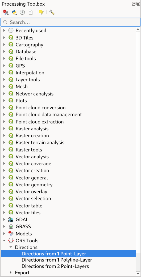Open the Models toolbar menu icon
This screenshot has width=141, height=277.
point(6,12)
